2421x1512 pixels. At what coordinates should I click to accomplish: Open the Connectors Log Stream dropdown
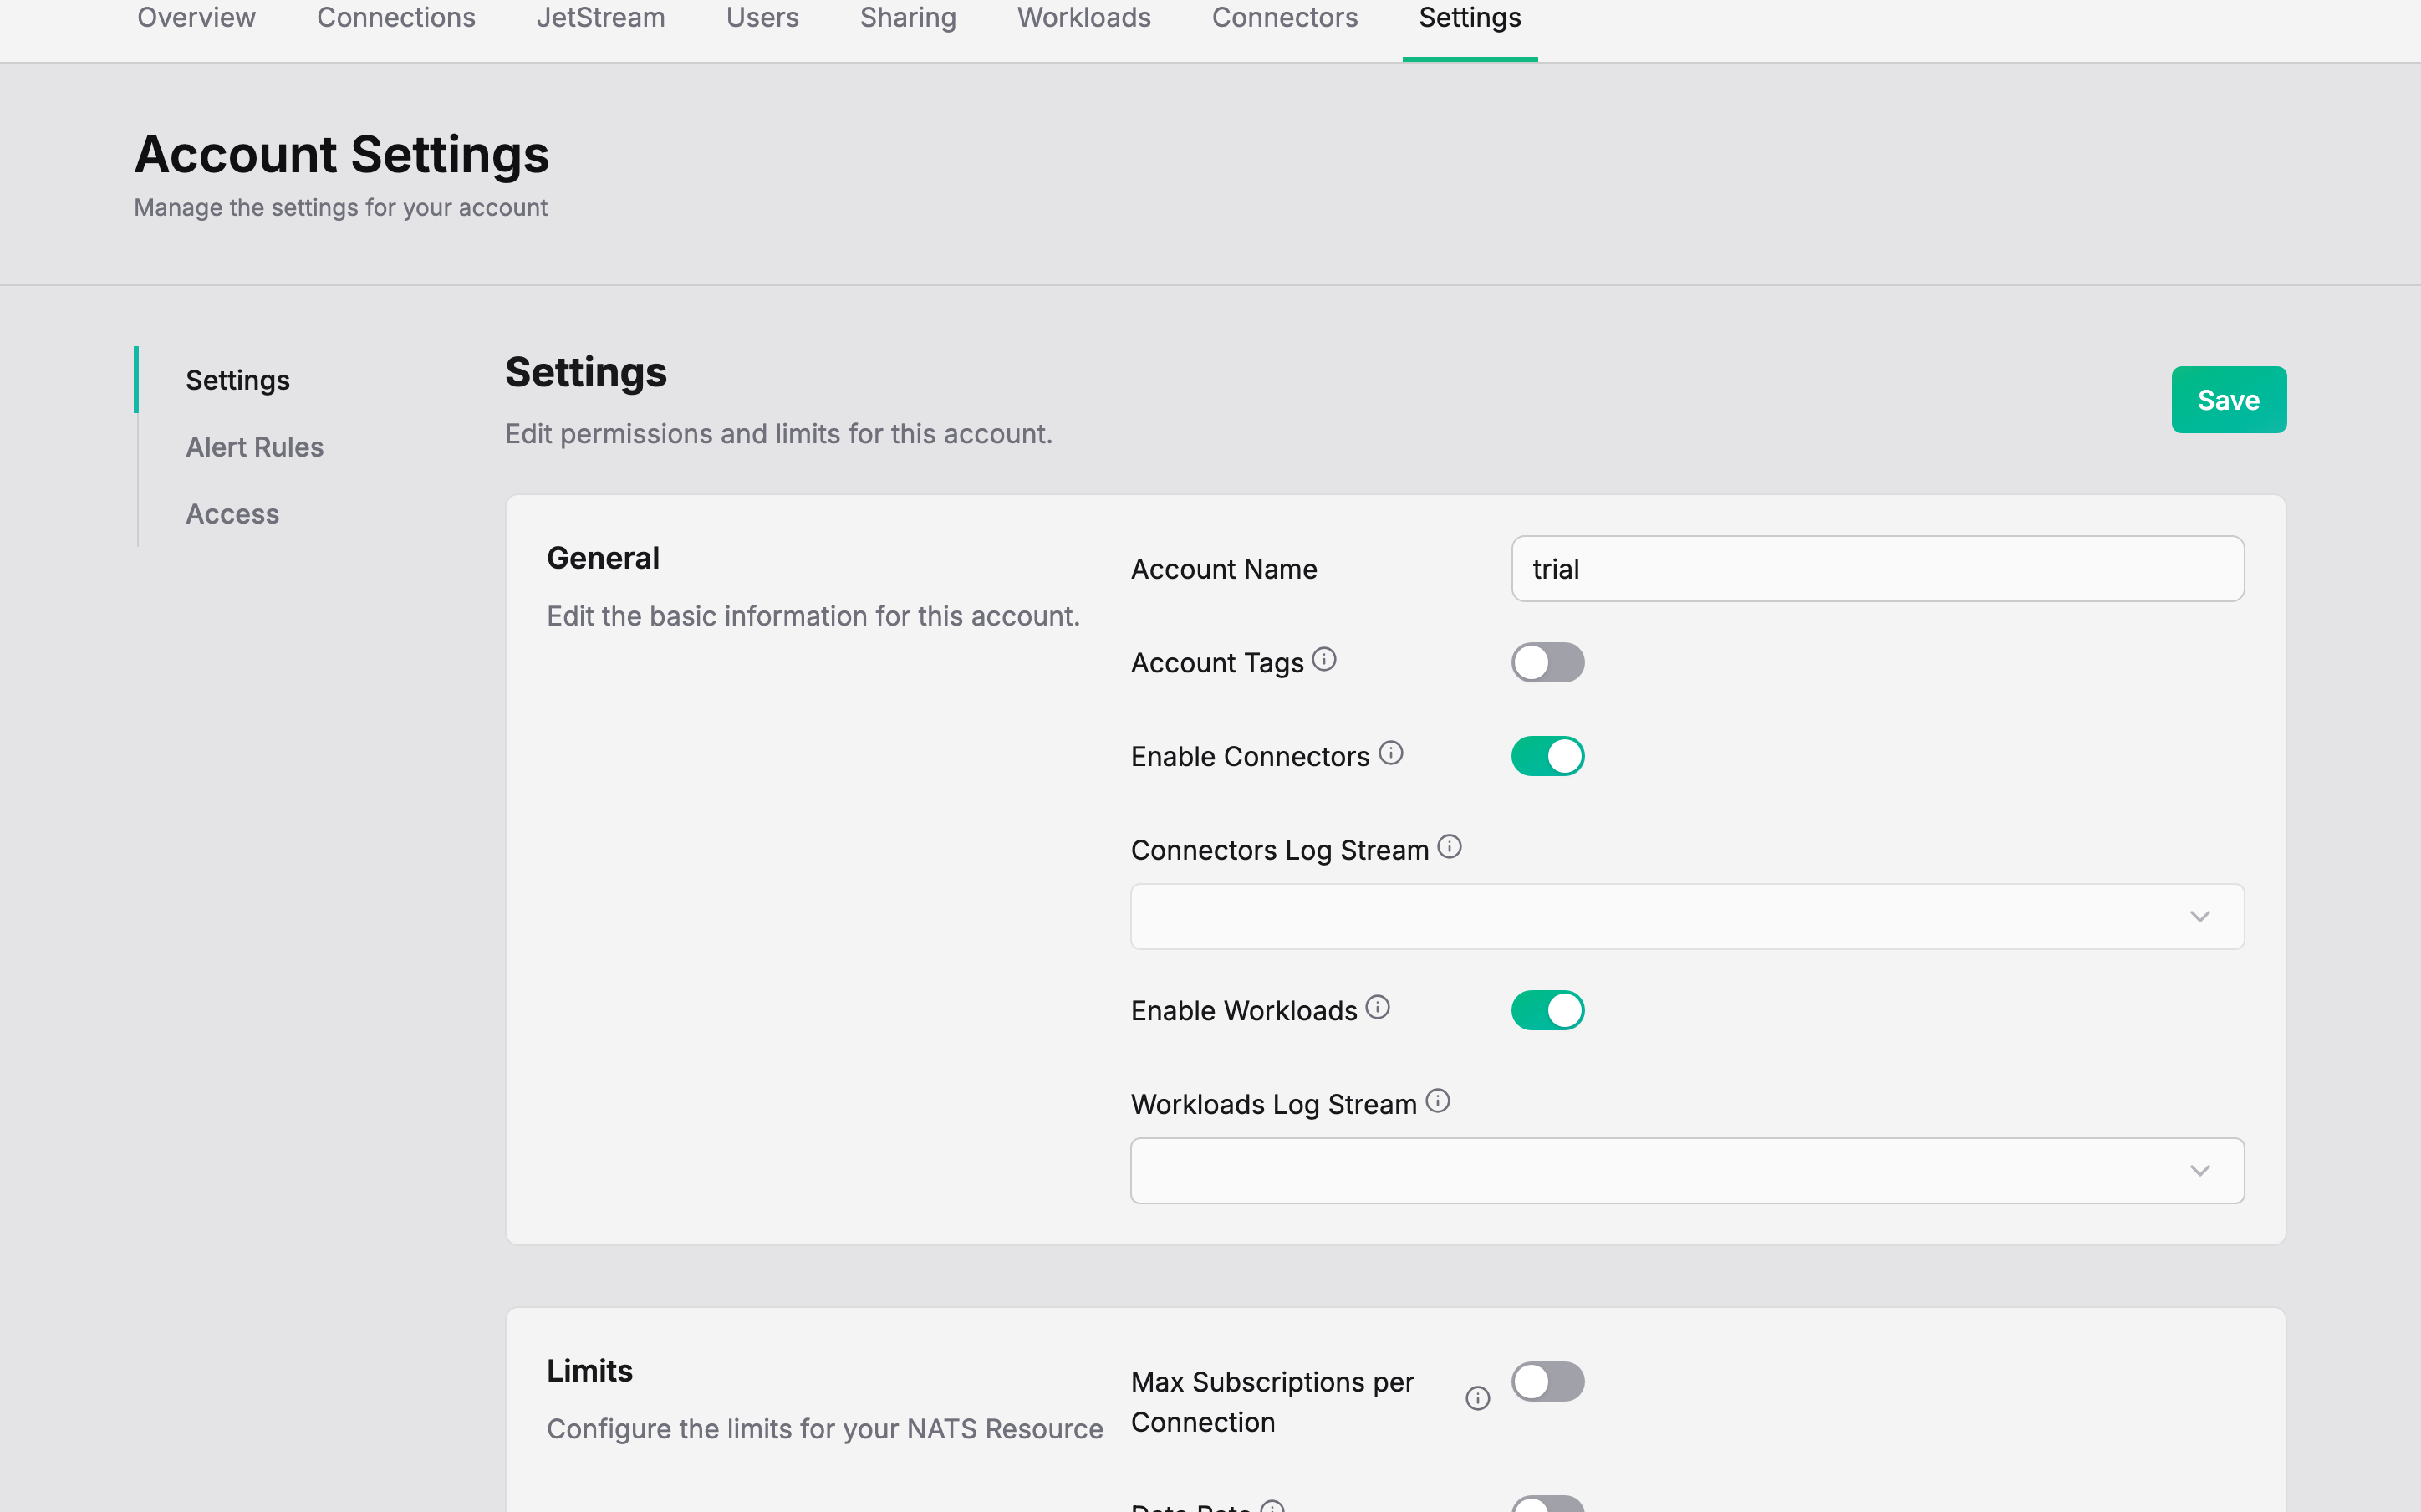[1687, 916]
